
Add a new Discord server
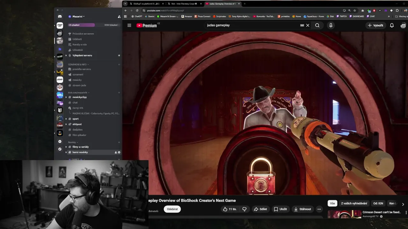(x=60, y=142)
